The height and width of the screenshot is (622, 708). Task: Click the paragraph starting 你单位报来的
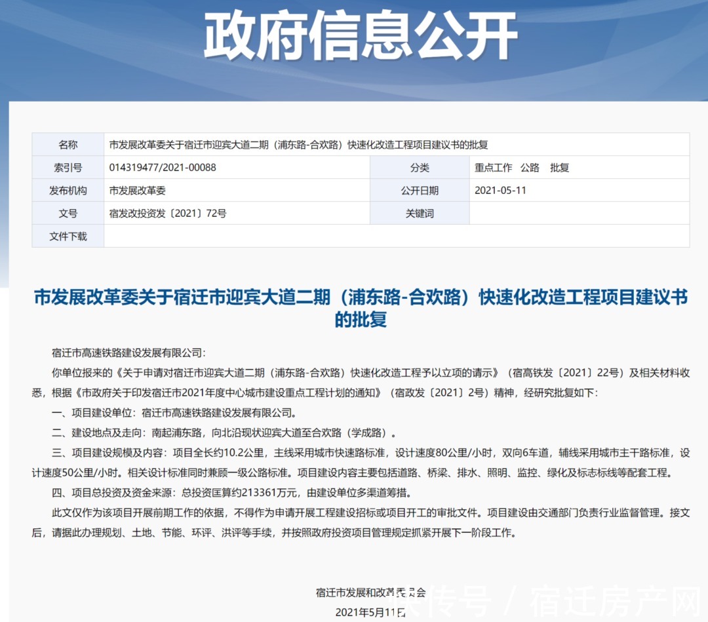click(x=361, y=382)
